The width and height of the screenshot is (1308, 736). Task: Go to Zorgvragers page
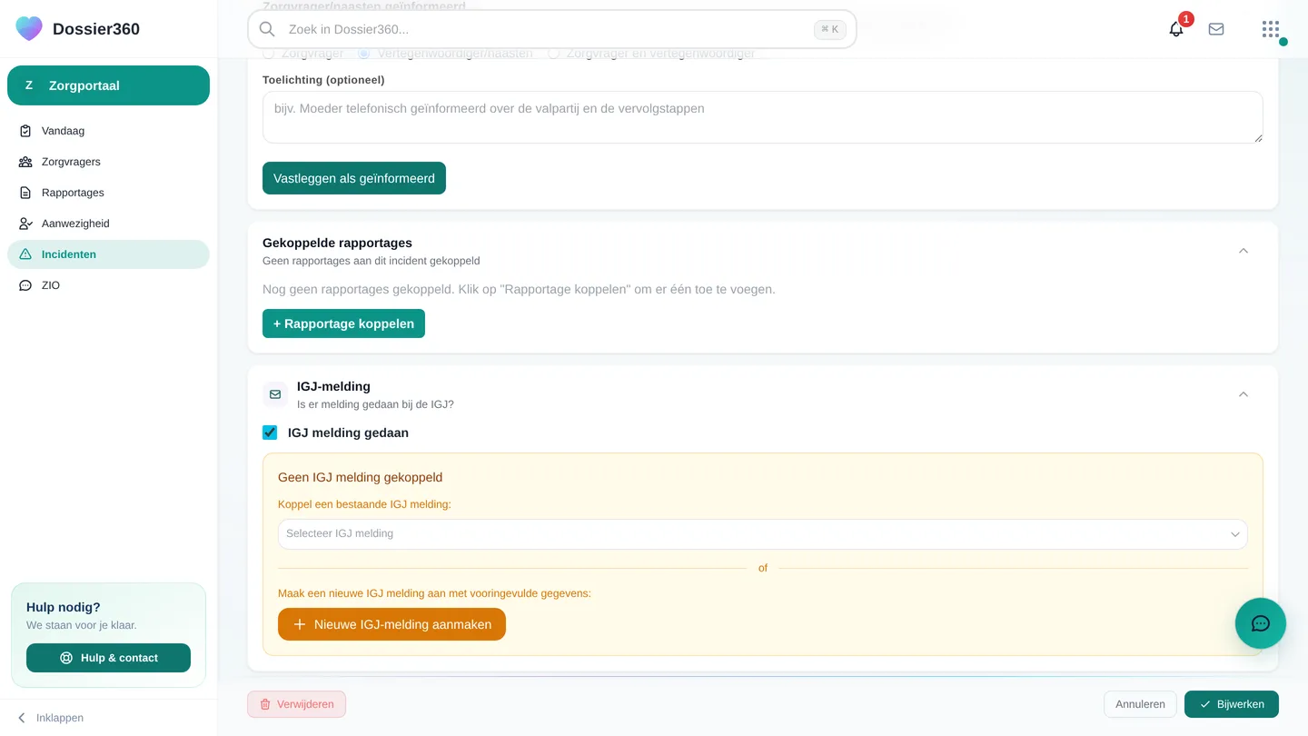click(108, 162)
